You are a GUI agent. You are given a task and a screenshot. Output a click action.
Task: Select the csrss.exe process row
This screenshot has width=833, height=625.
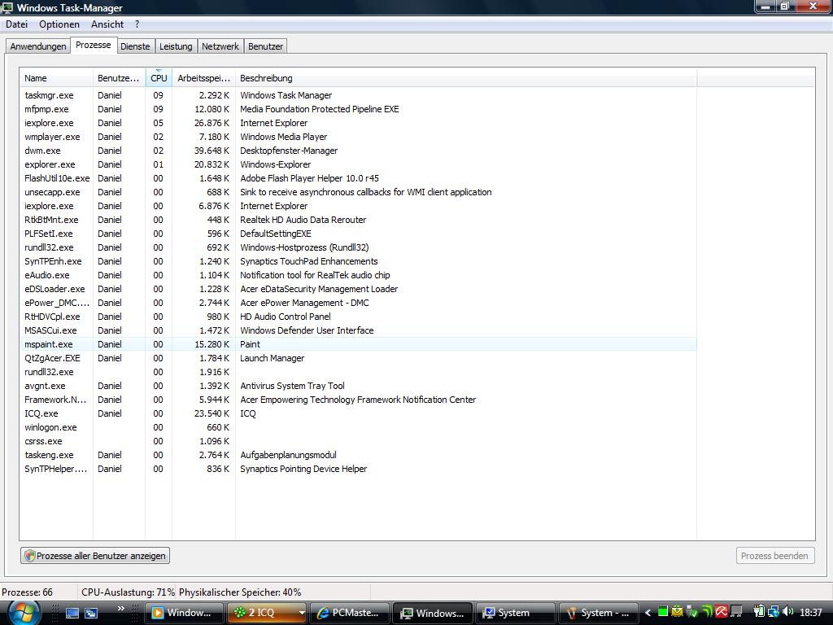tap(358, 440)
